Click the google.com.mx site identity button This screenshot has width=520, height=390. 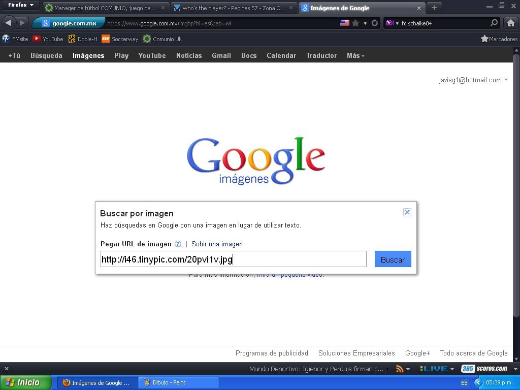click(69, 23)
